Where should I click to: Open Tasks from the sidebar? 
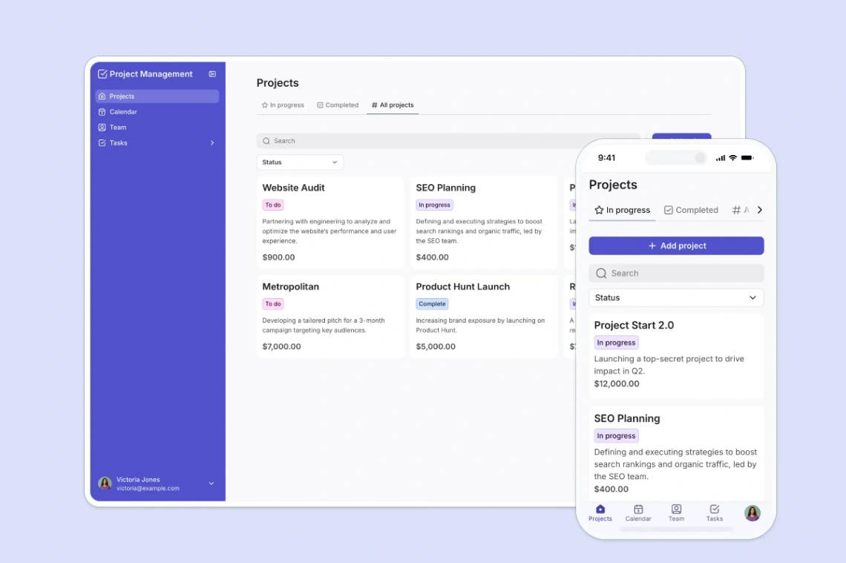pyautogui.click(x=102, y=142)
